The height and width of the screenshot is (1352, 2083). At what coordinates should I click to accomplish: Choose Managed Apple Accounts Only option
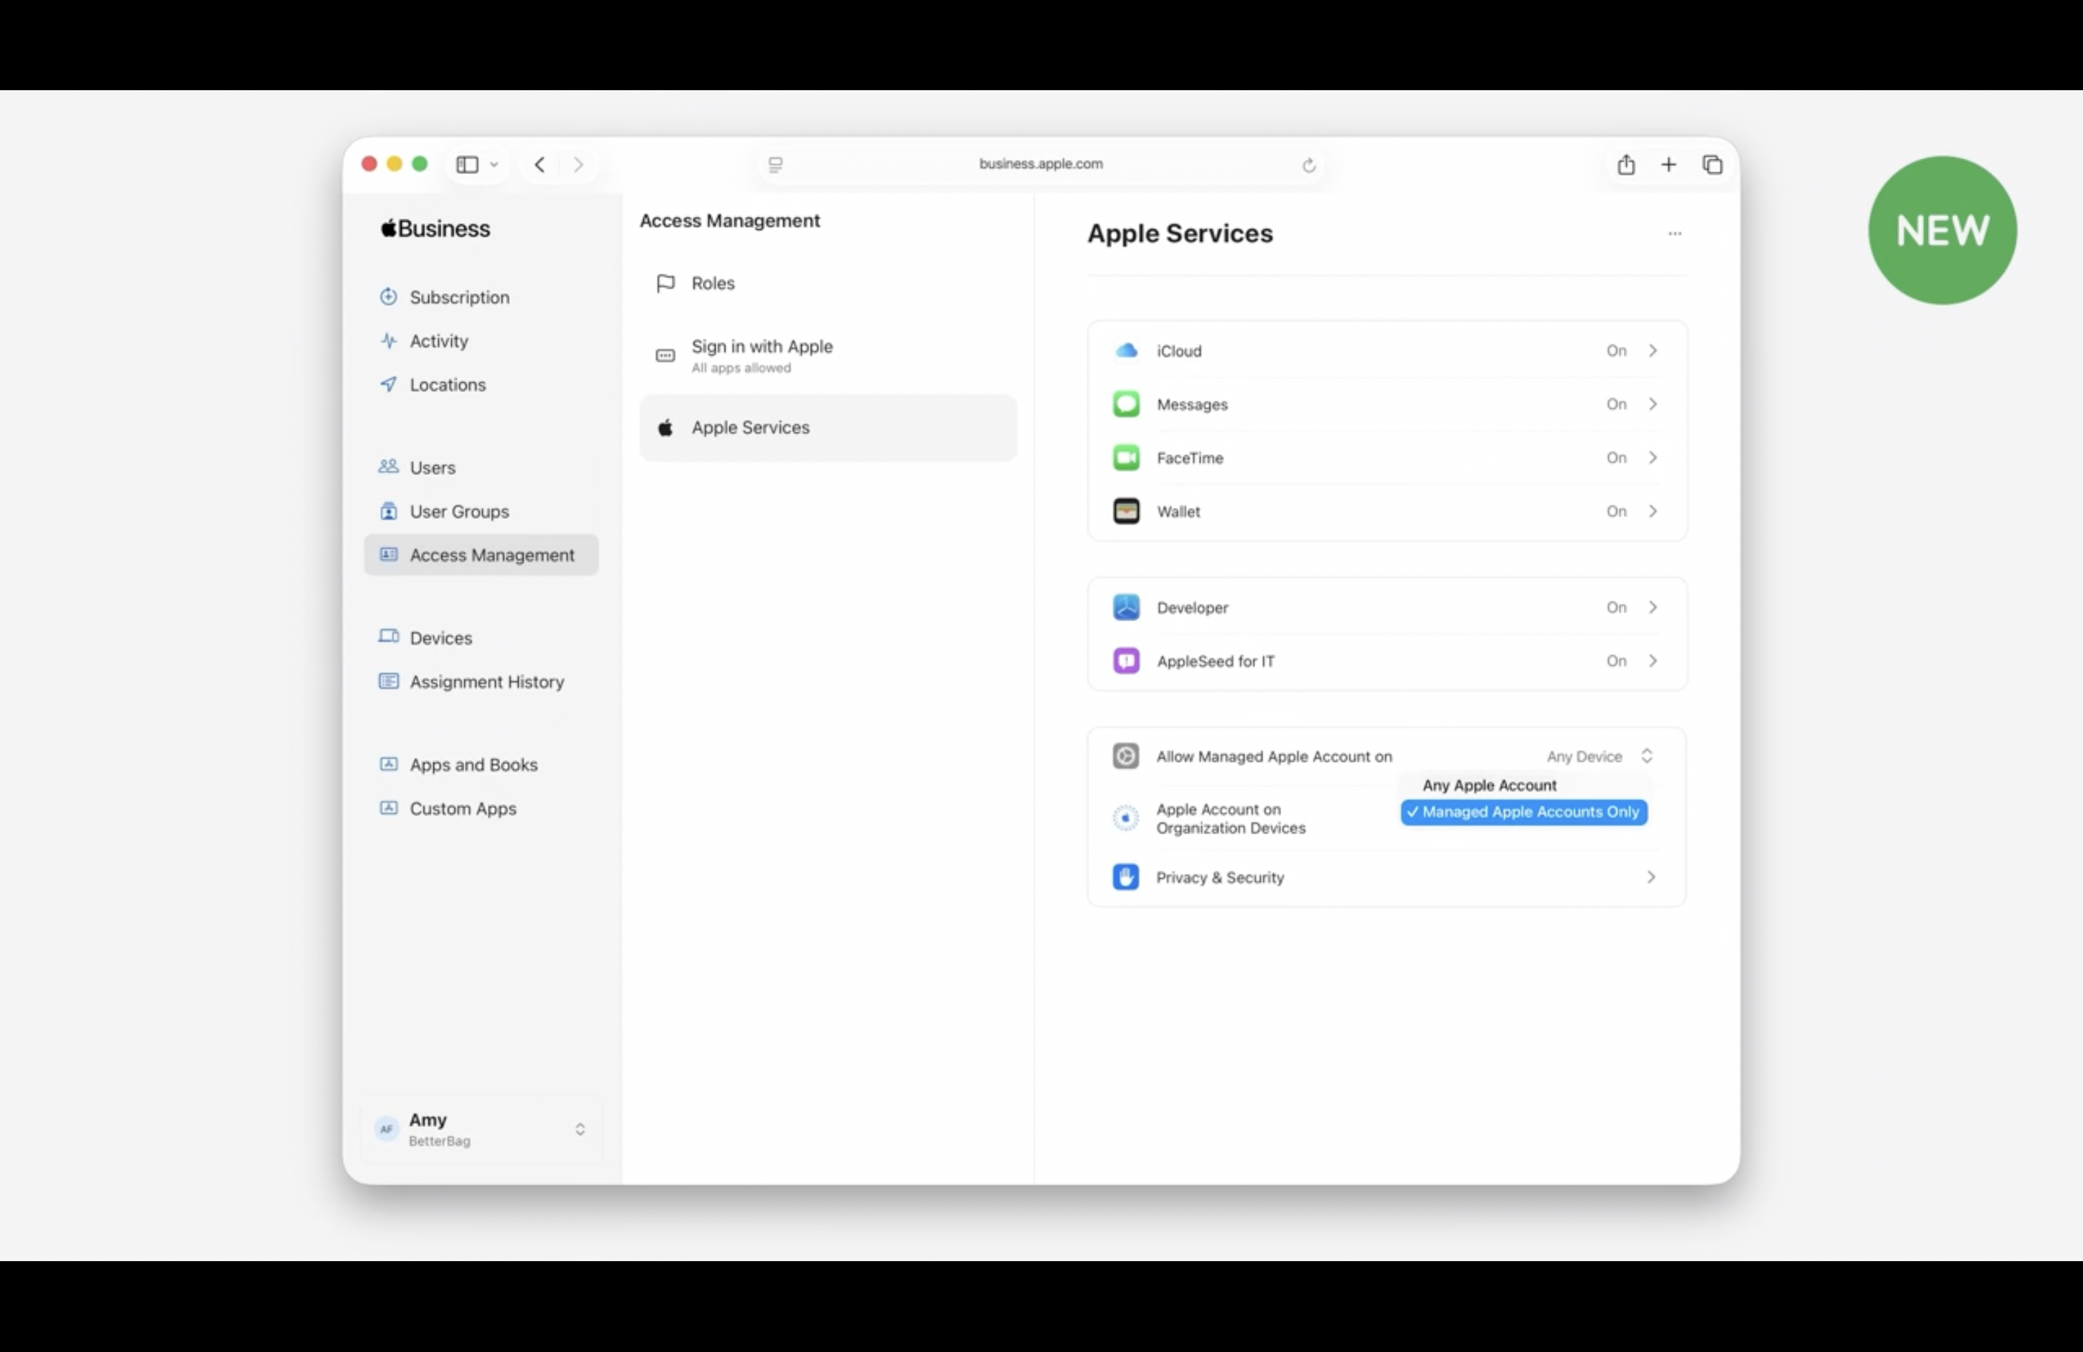click(x=1524, y=812)
